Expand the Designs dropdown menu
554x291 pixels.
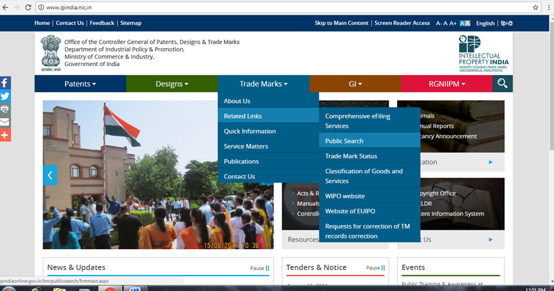point(172,84)
